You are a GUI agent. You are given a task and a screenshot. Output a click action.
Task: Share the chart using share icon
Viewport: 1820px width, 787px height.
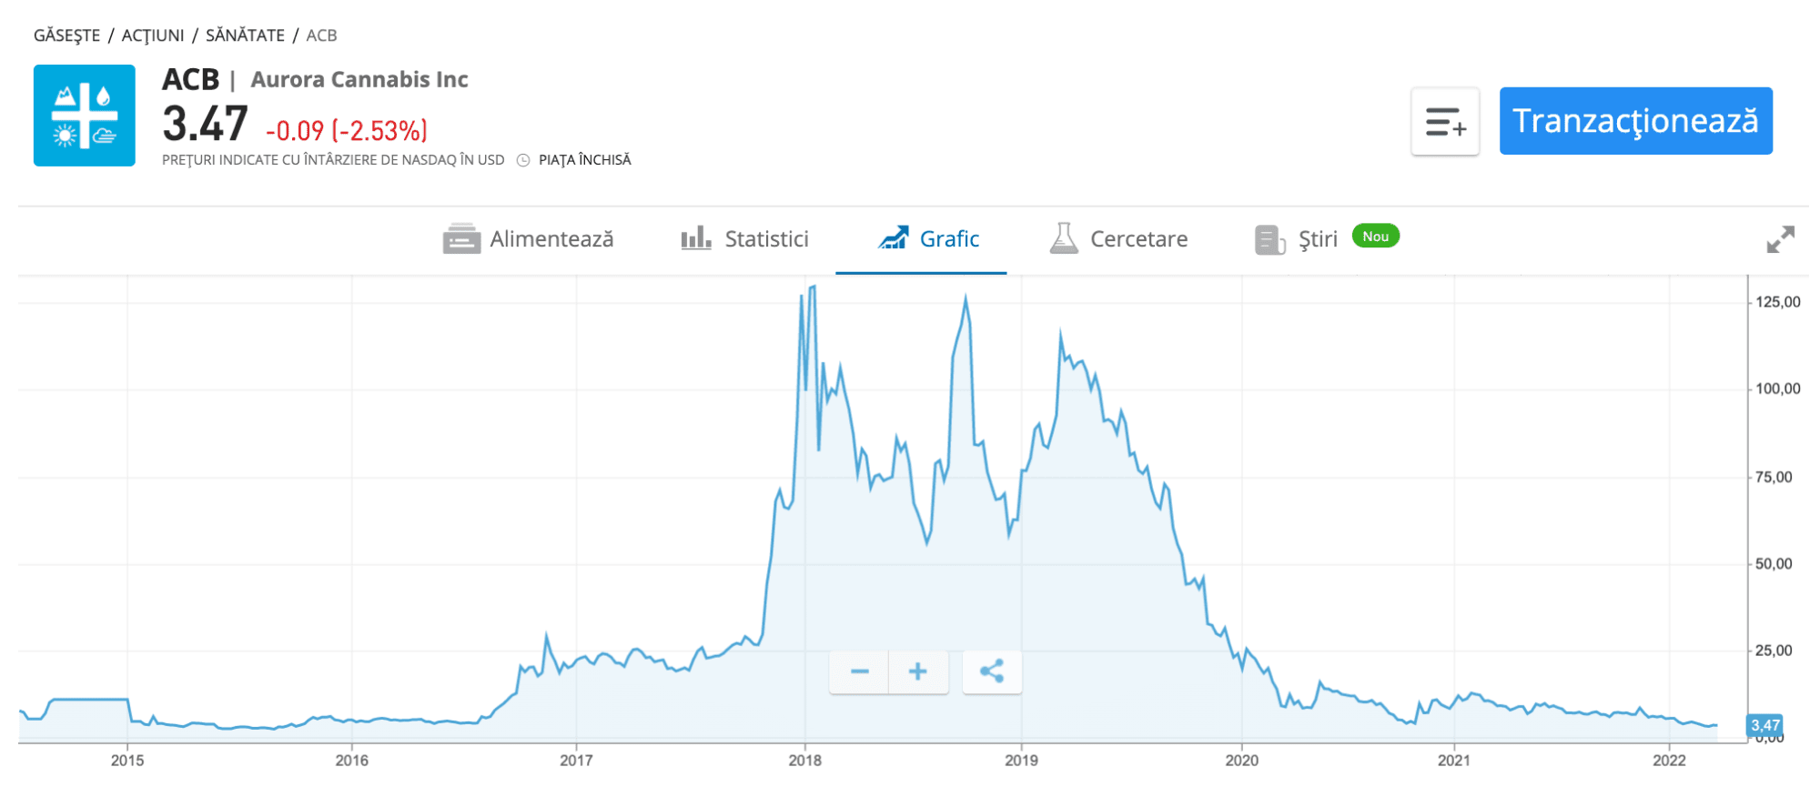point(992,671)
